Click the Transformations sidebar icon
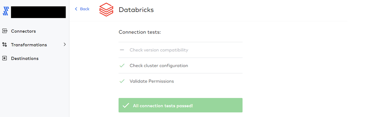The width and height of the screenshot is (388, 117). tap(5, 45)
